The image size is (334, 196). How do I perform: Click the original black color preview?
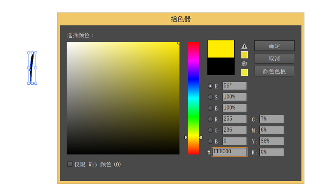point(221,66)
